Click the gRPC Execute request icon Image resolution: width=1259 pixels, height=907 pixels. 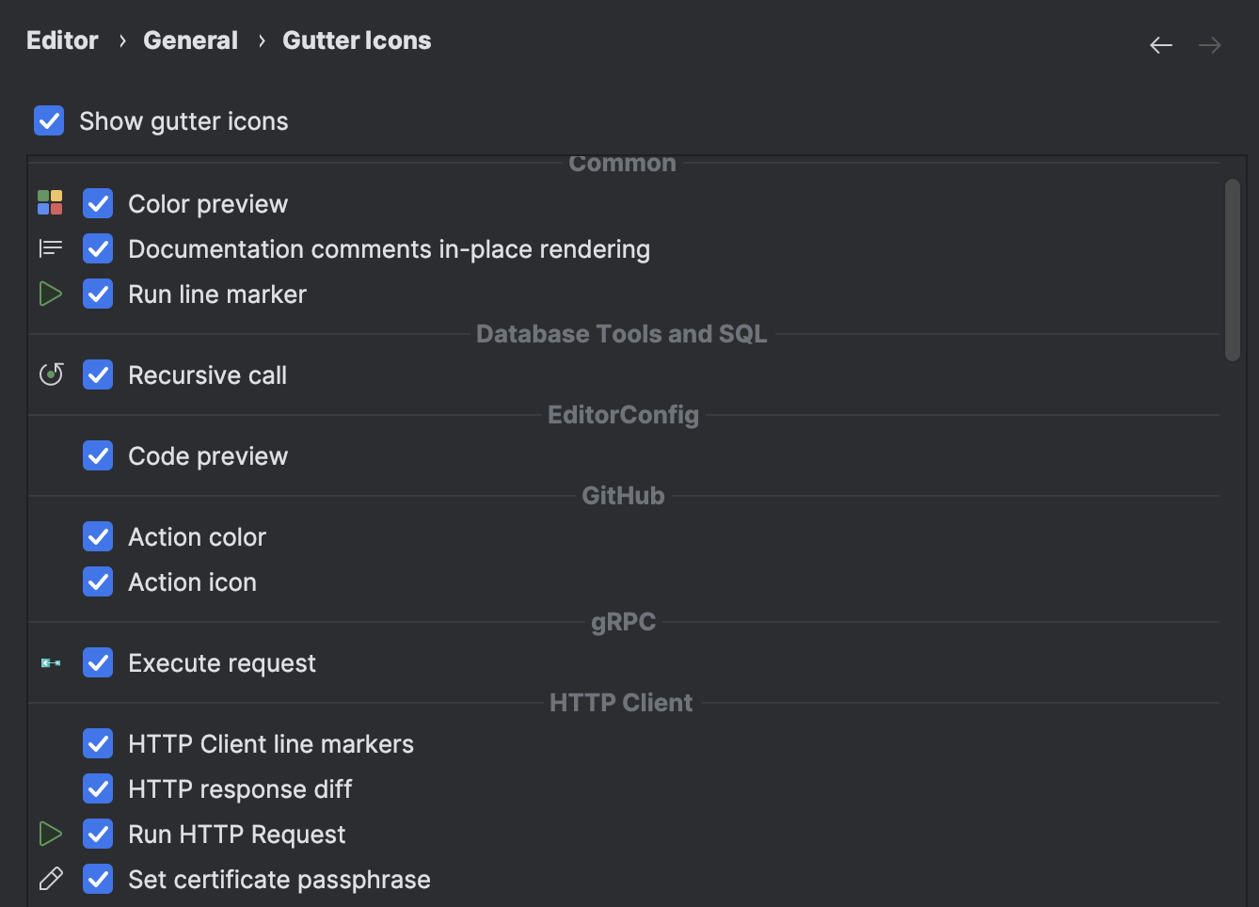click(x=50, y=662)
